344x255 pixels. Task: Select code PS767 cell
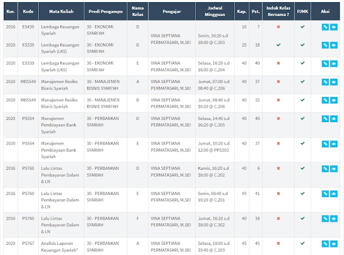(x=28, y=243)
